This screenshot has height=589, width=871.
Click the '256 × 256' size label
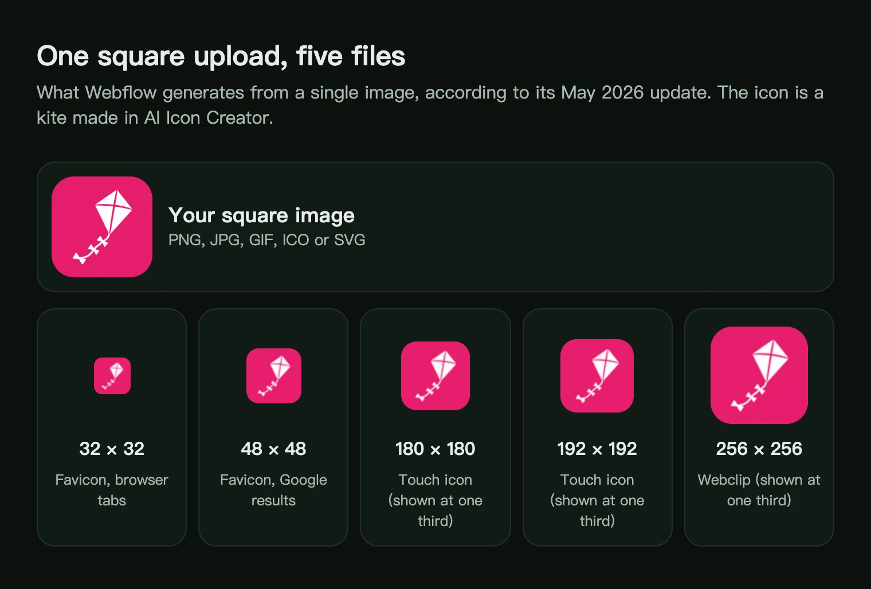(x=759, y=449)
